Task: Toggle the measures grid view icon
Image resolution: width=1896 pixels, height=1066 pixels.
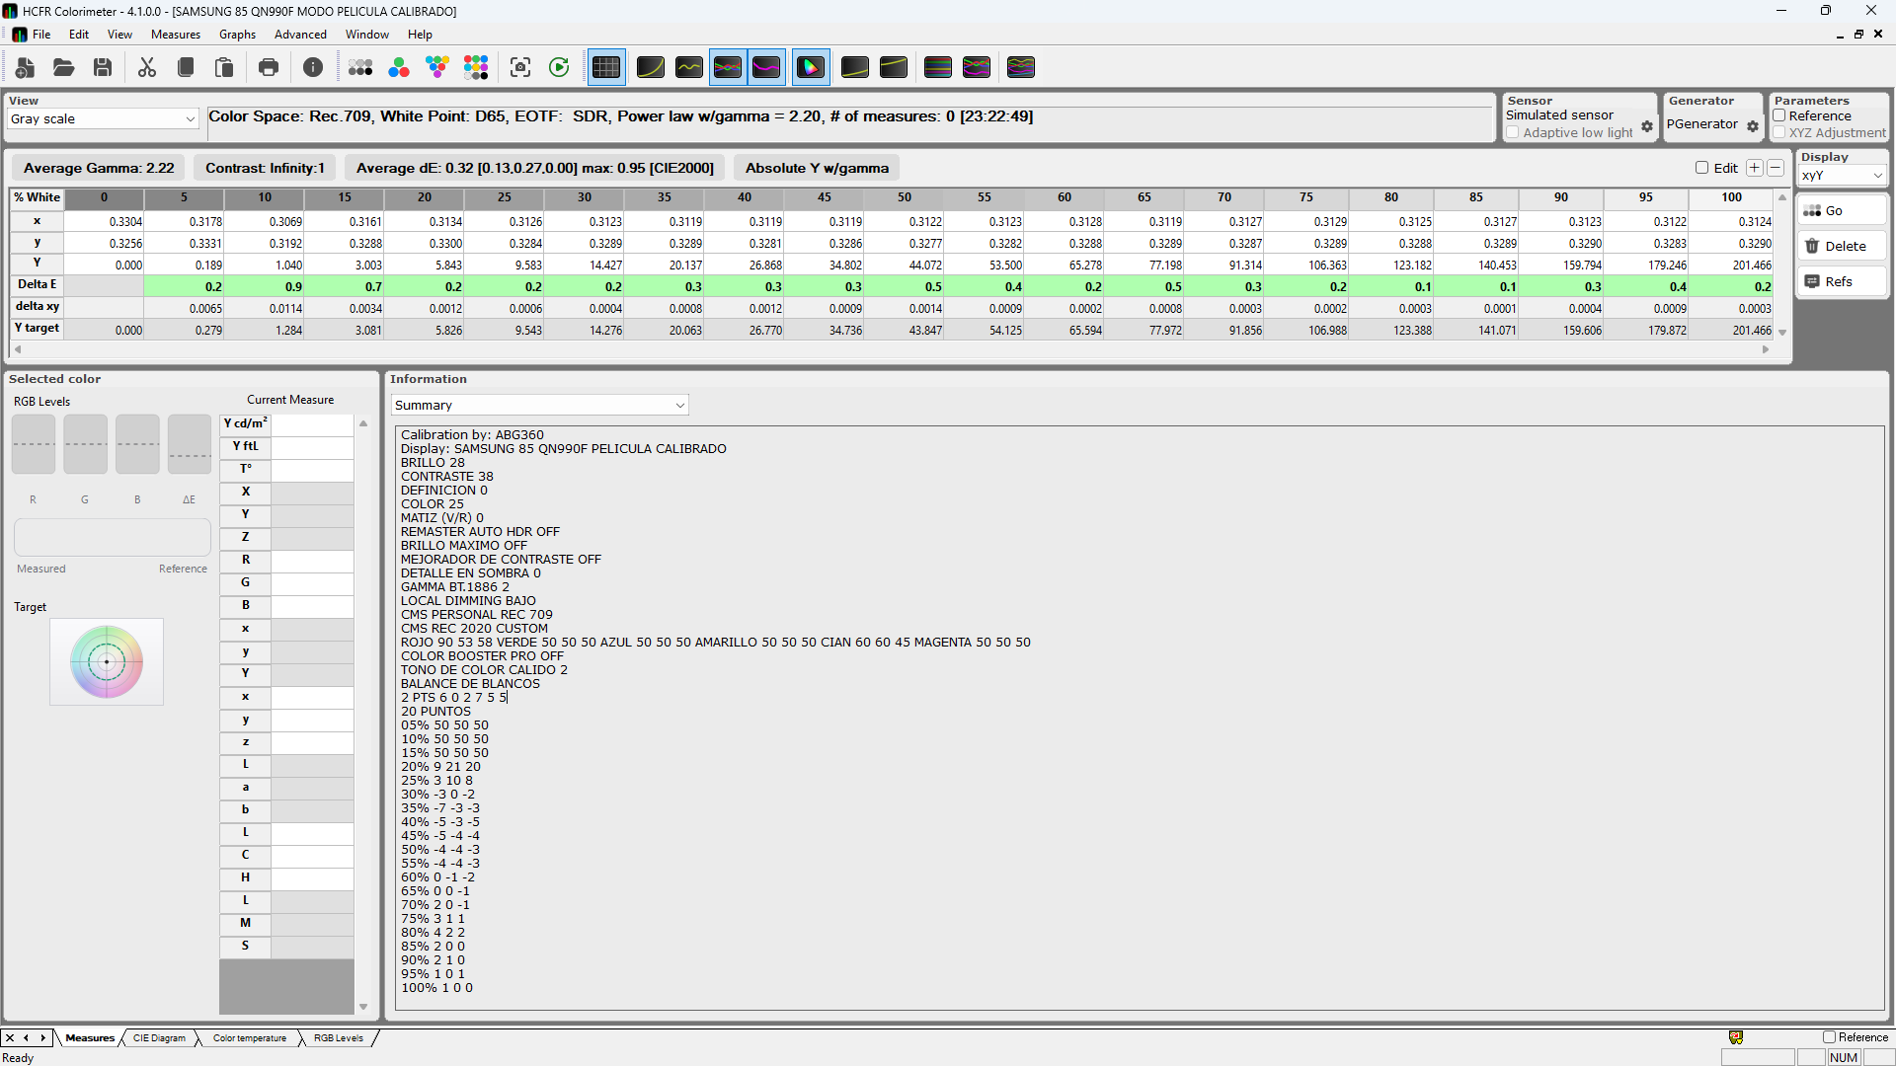Action: pyautogui.click(x=606, y=67)
